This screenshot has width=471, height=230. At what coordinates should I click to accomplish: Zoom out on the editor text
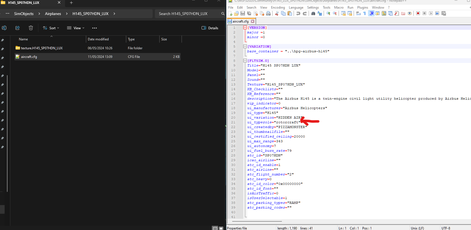tap(335, 13)
